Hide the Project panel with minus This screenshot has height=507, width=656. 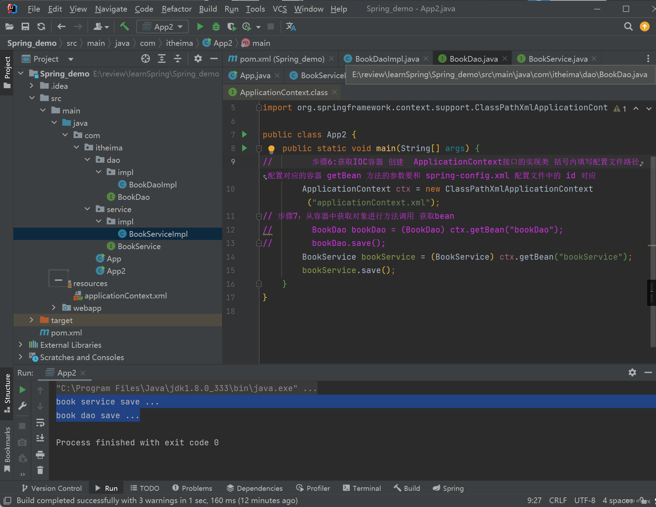(x=214, y=59)
